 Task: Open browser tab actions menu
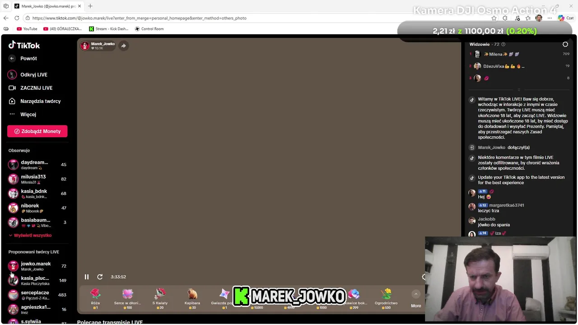(6, 6)
